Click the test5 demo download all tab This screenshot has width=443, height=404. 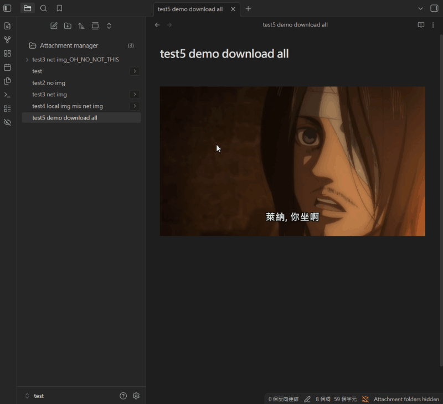[x=197, y=9]
